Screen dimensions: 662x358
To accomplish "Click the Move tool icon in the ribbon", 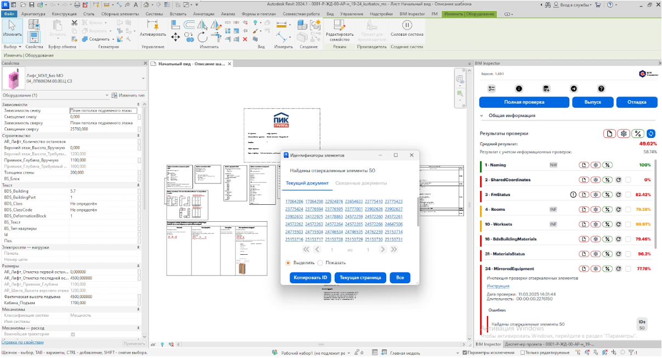I will coord(176,37).
